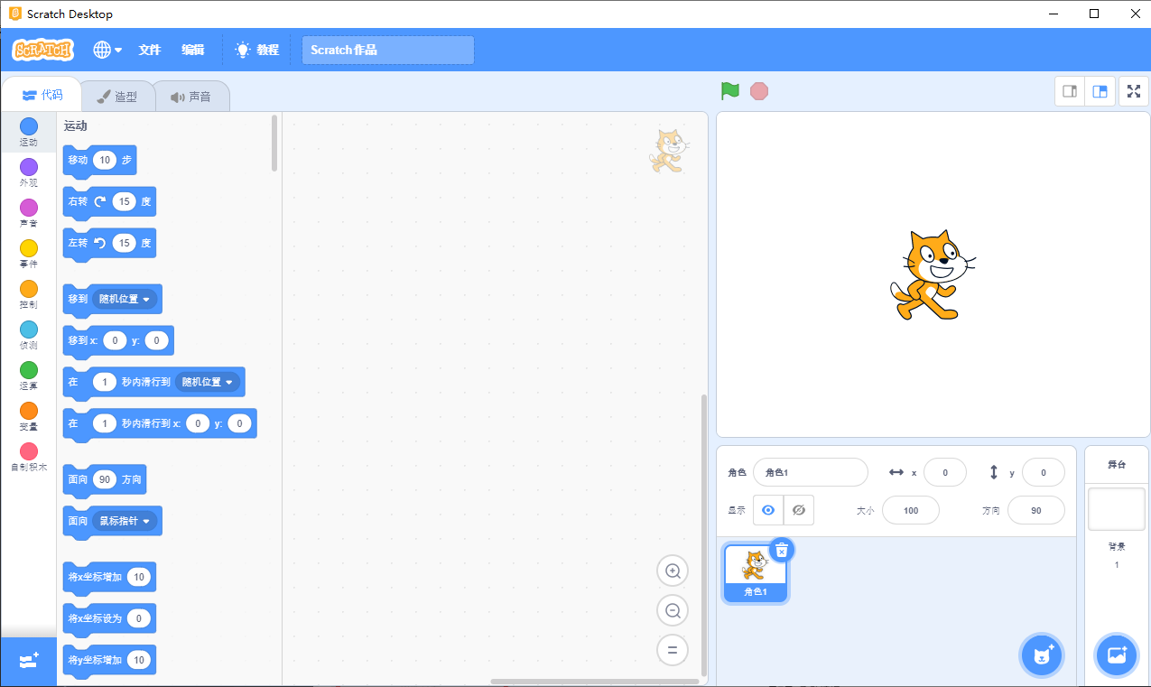Click the sprite y position field
The height and width of the screenshot is (687, 1151).
[x=1044, y=472]
